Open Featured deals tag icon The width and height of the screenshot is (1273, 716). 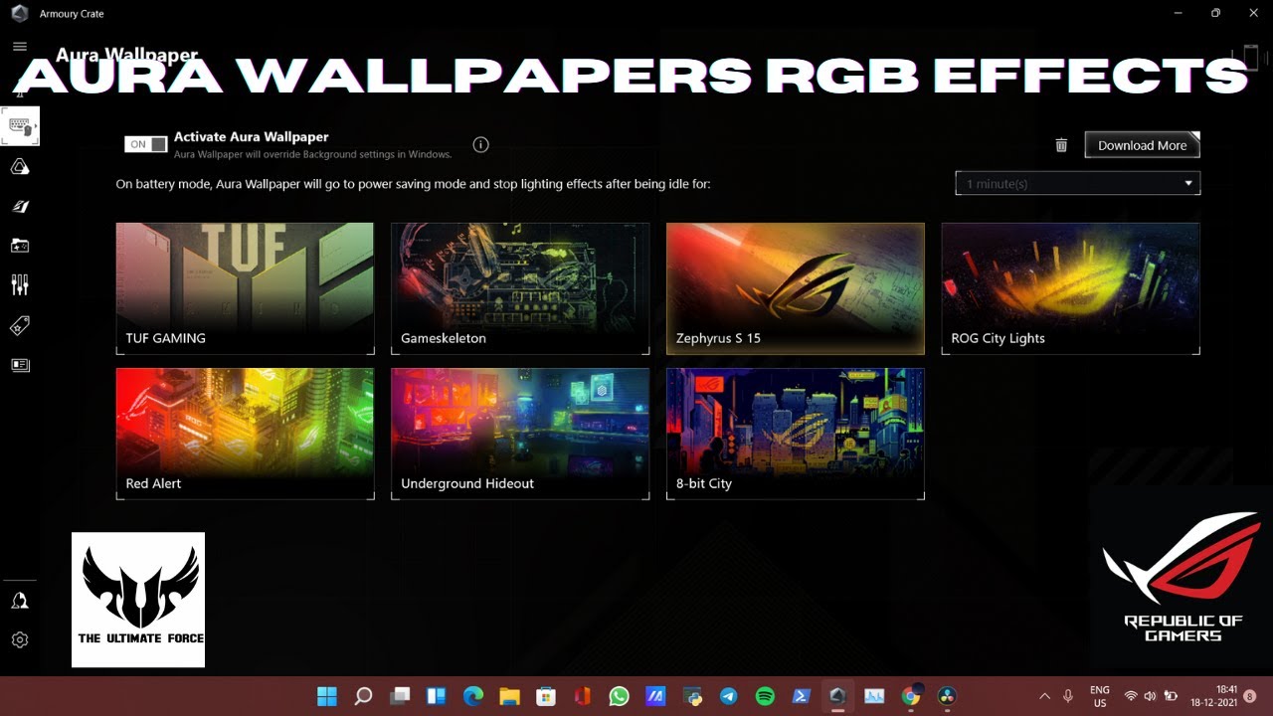[20, 325]
